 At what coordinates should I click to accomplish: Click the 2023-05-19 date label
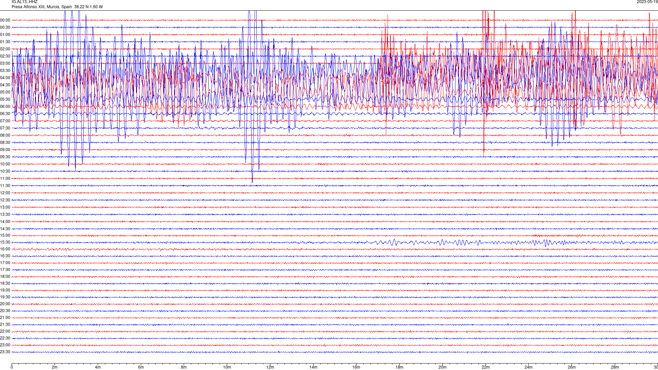pyautogui.click(x=647, y=2)
